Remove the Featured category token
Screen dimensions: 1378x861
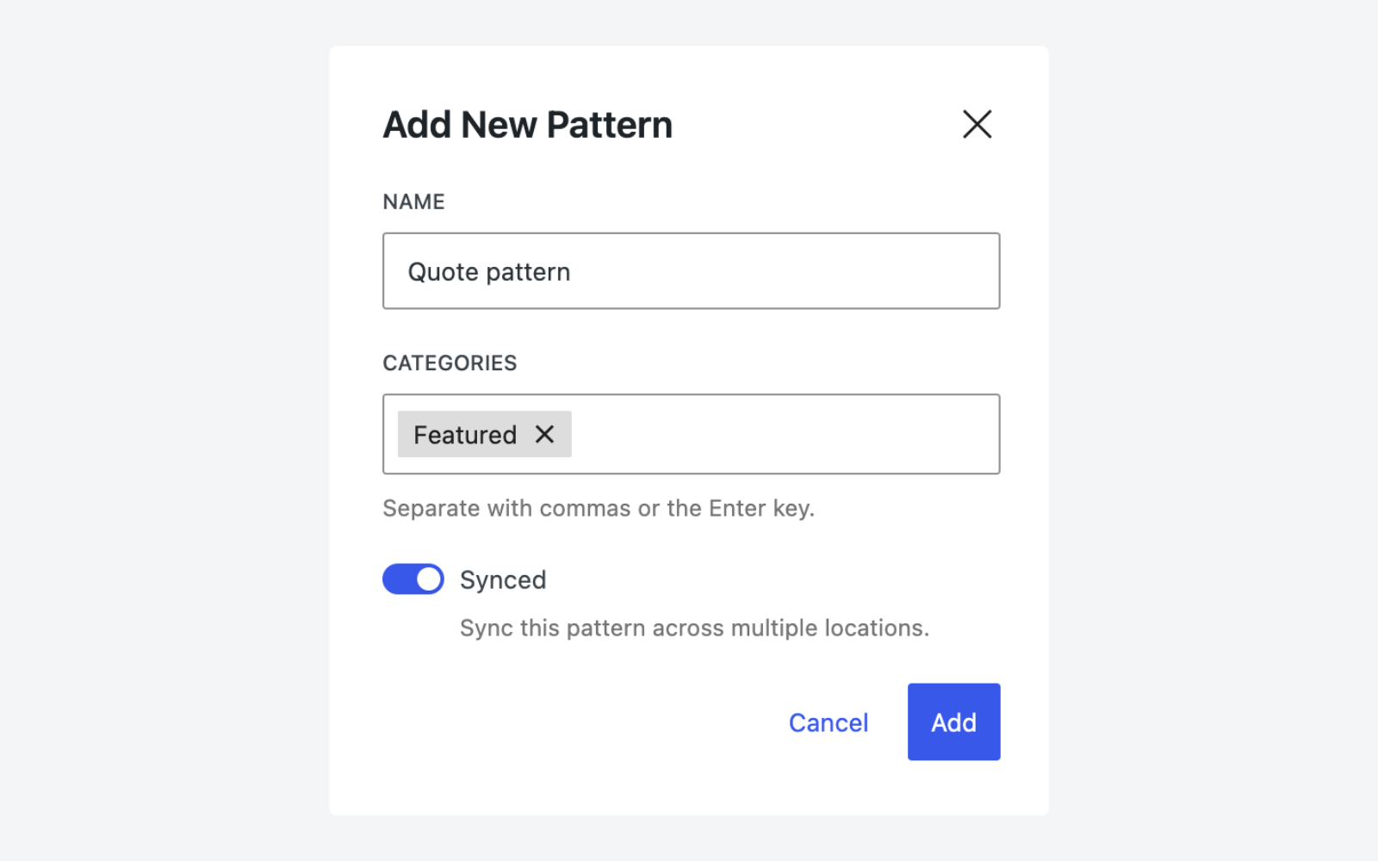pos(544,434)
